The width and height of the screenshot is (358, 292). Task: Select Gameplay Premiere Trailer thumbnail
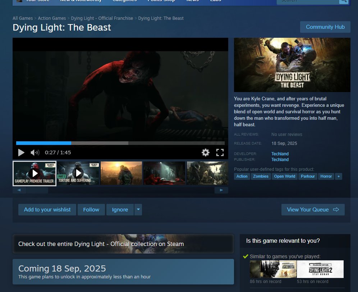click(35, 173)
